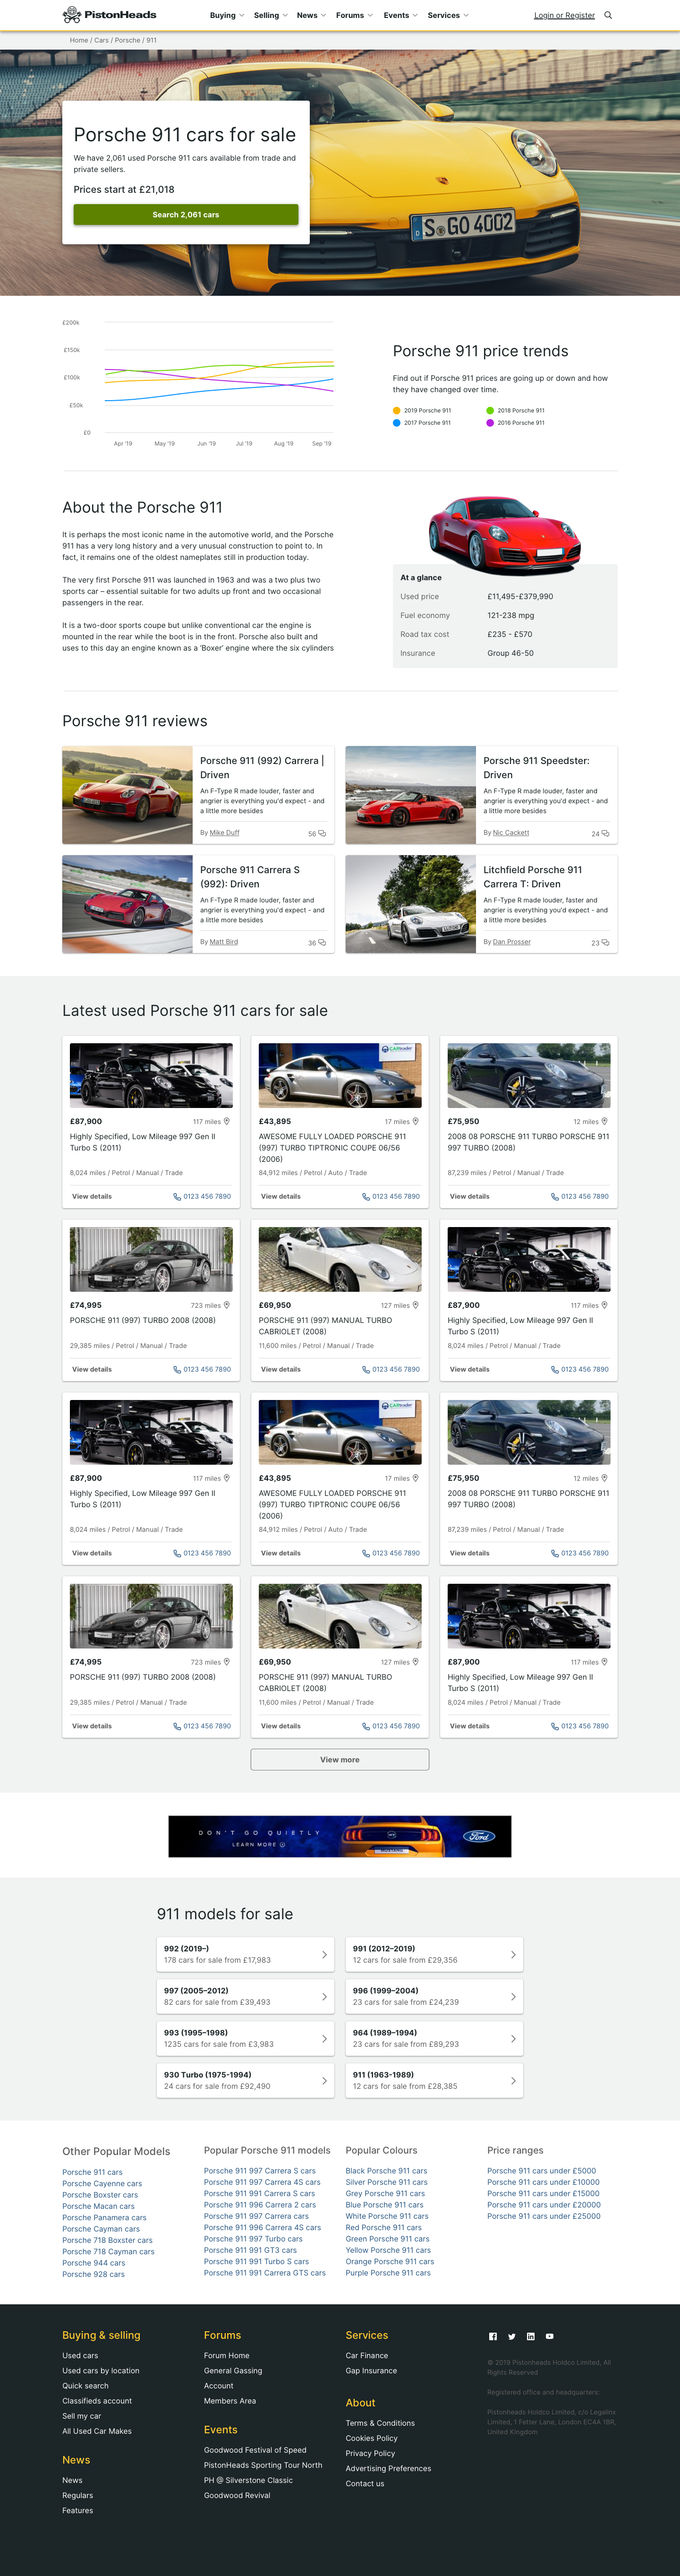Toggle the 2019 Porsche 911 yellow legend dot
This screenshot has width=680, height=2576.
point(397,410)
